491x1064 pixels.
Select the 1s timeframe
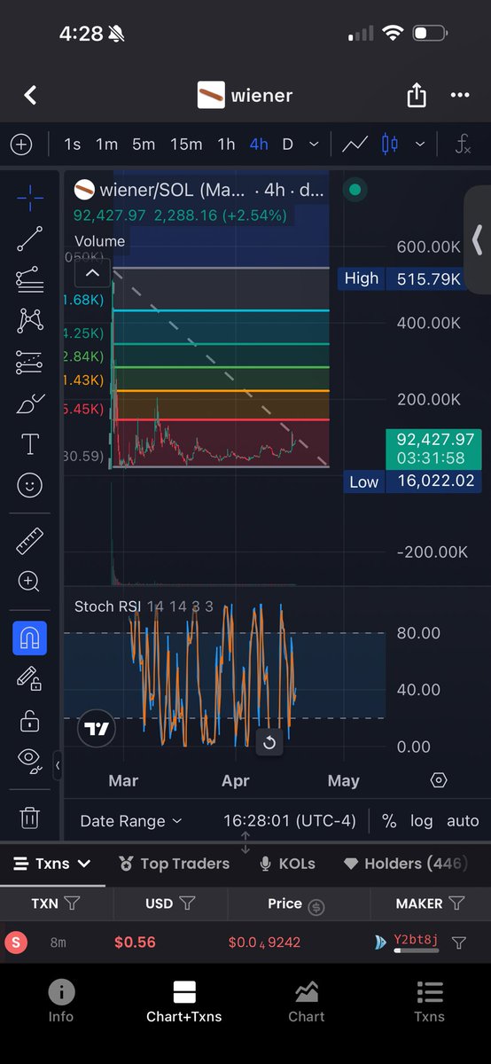[72, 144]
